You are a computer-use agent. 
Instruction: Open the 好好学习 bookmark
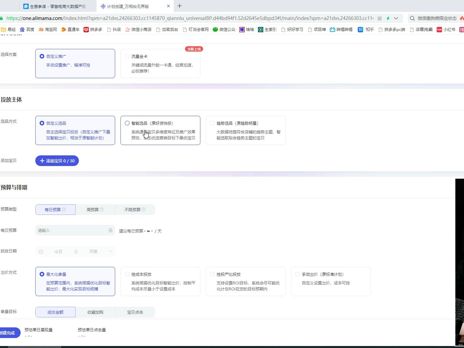292,30
